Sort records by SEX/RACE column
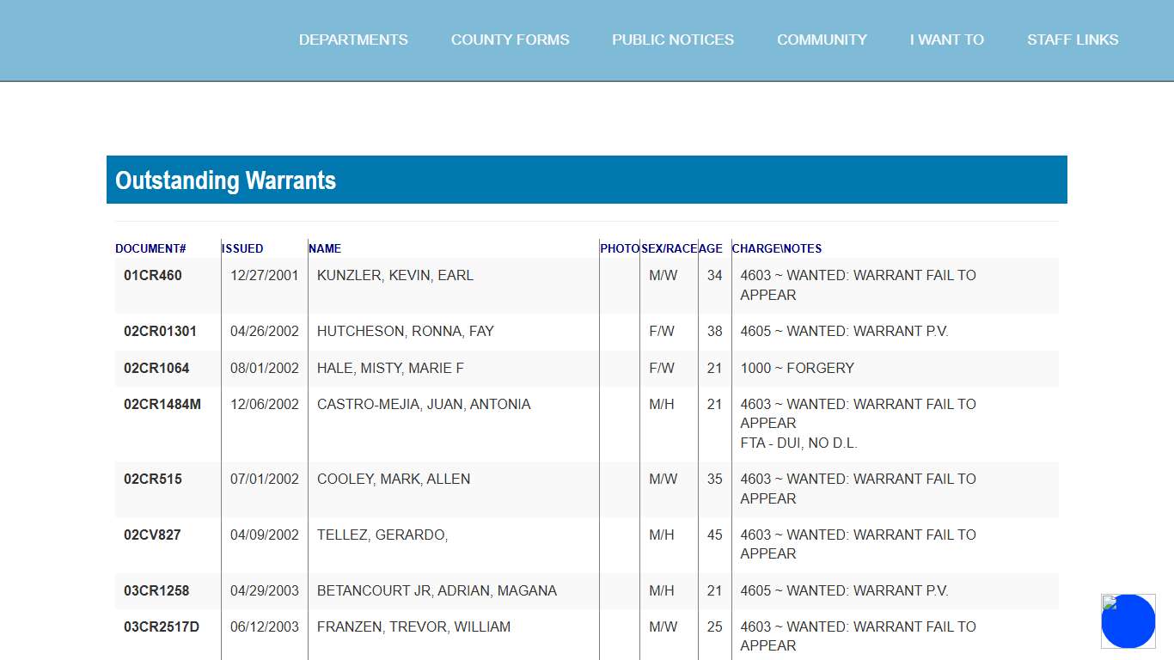1174x660 pixels. pos(668,248)
